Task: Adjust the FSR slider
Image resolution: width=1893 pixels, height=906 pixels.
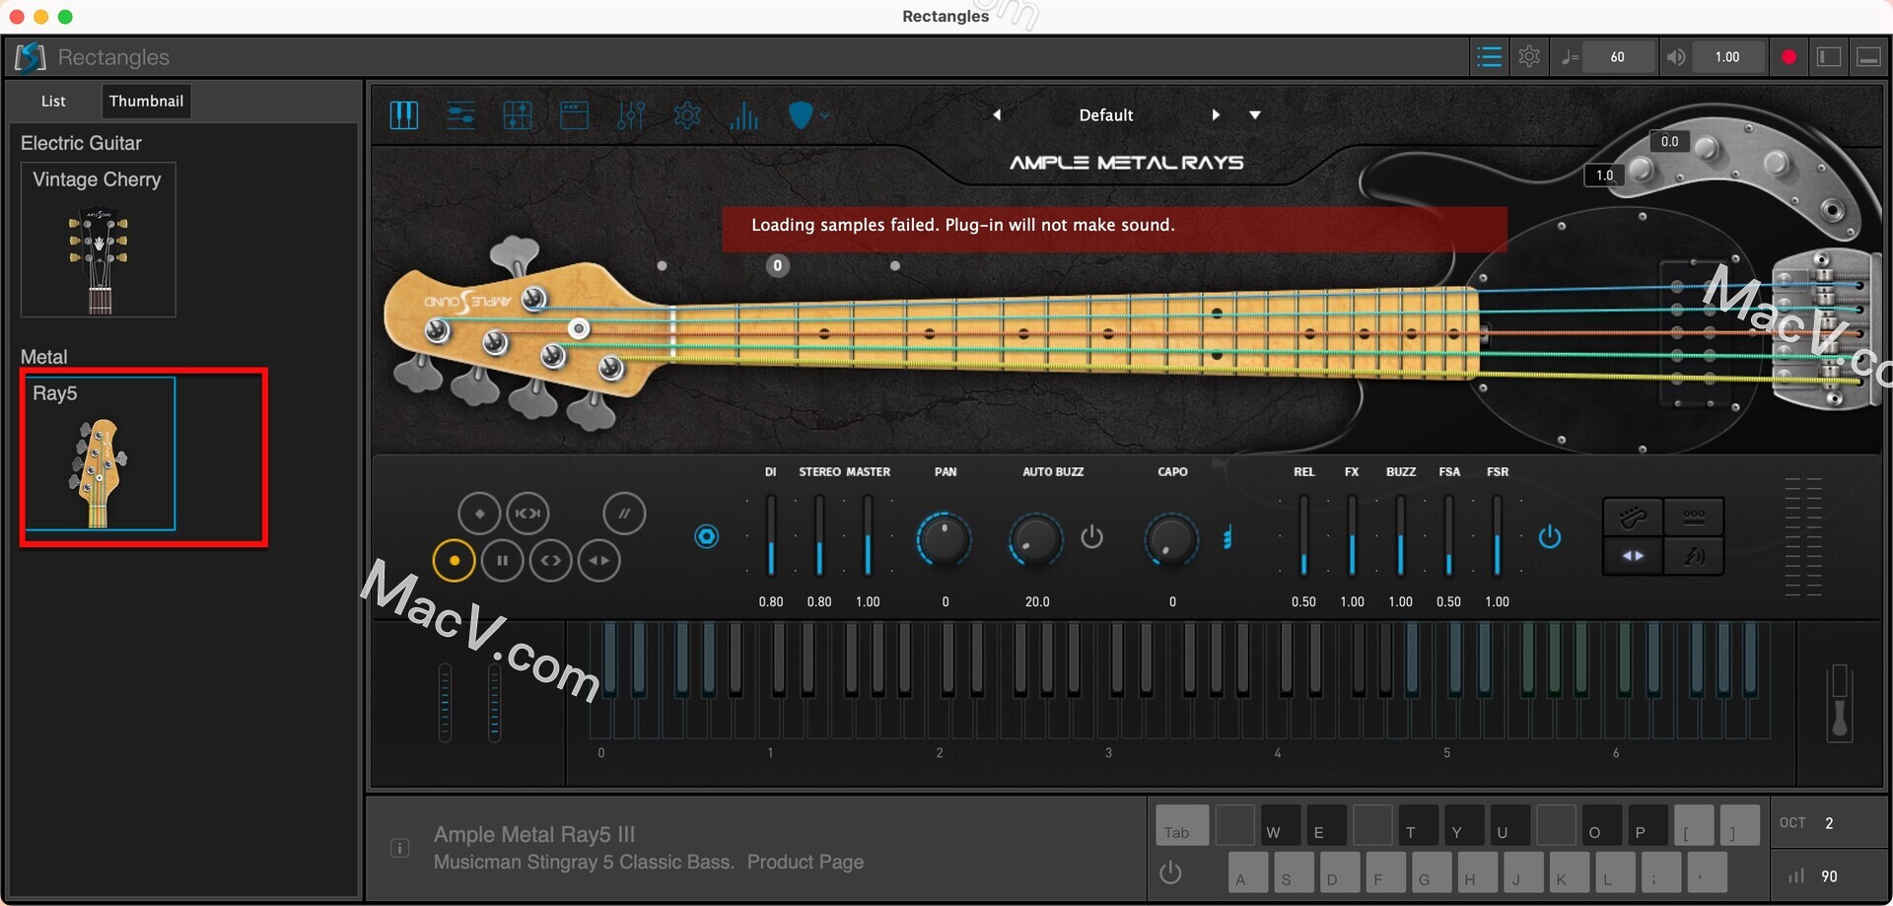Action: pyautogui.click(x=1497, y=535)
